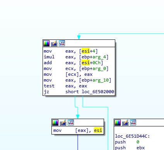Click edit-comment pencil icon on the top block

(x=54, y=43)
